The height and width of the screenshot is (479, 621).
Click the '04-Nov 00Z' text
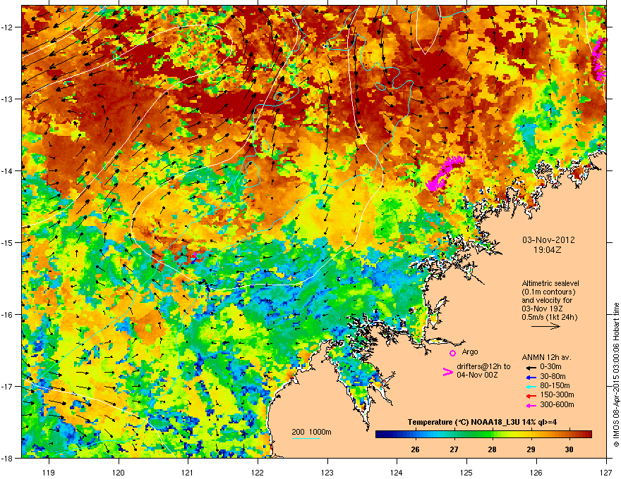(x=477, y=375)
